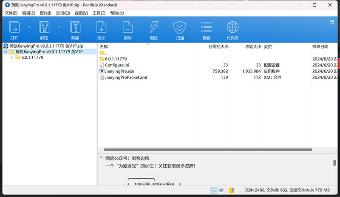Click the comment panel vertical scrollbar

tap(334, 163)
